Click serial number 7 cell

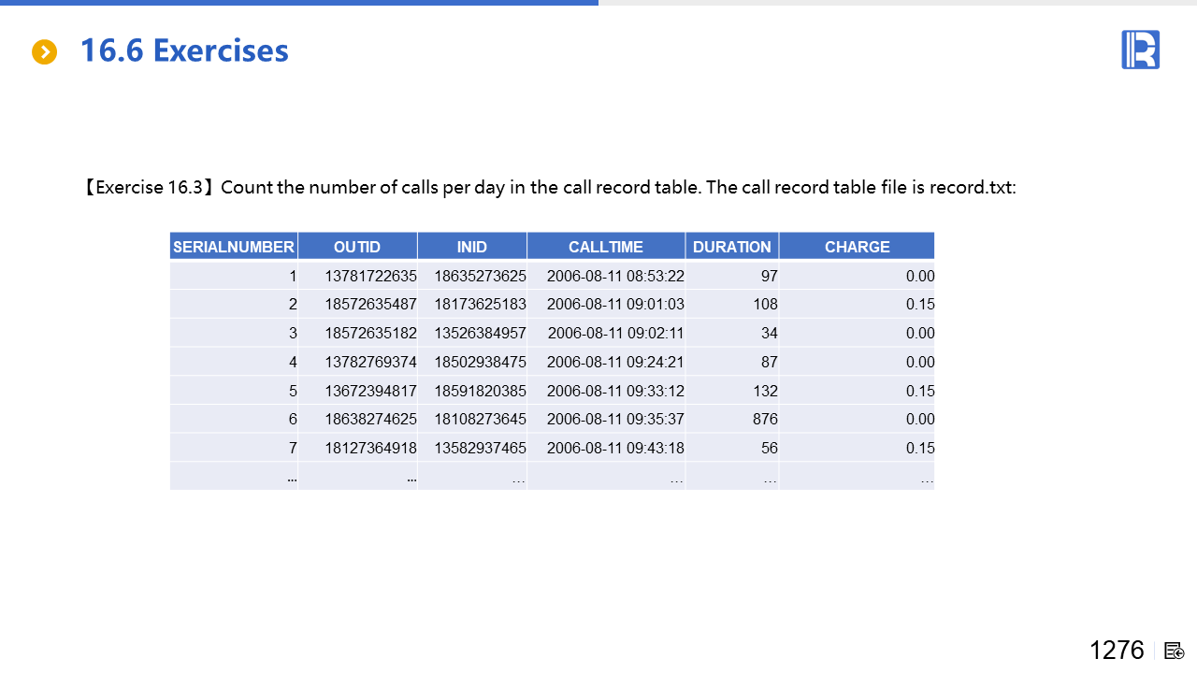coord(293,449)
